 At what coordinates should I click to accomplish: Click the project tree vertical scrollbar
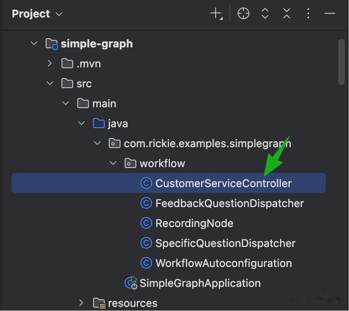(x=342, y=62)
